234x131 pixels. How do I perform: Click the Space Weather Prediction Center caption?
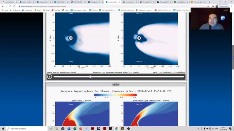tap(62, 72)
